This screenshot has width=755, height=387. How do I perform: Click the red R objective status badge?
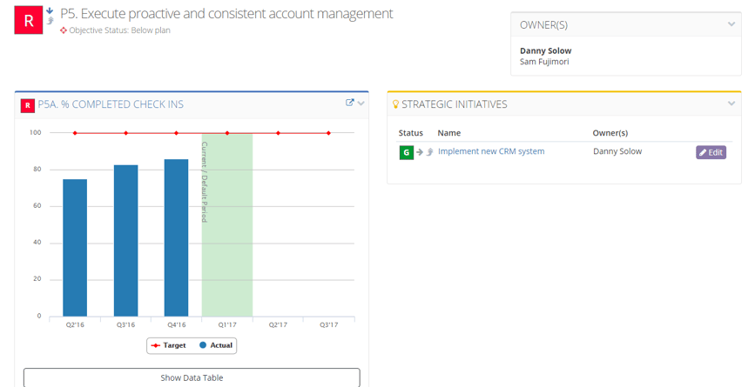(29, 20)
